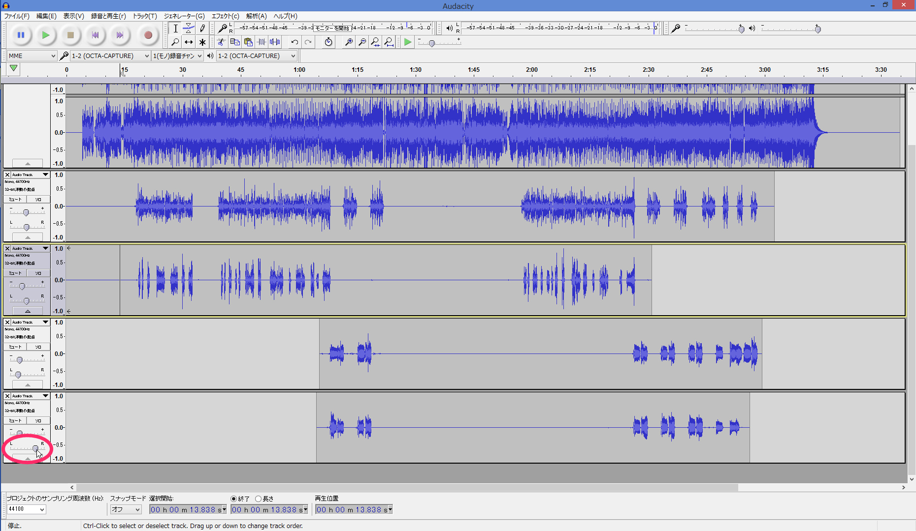Viewport: 916px width, 531px height.
Task: Mute the bottom audio track
Action: 15,421
